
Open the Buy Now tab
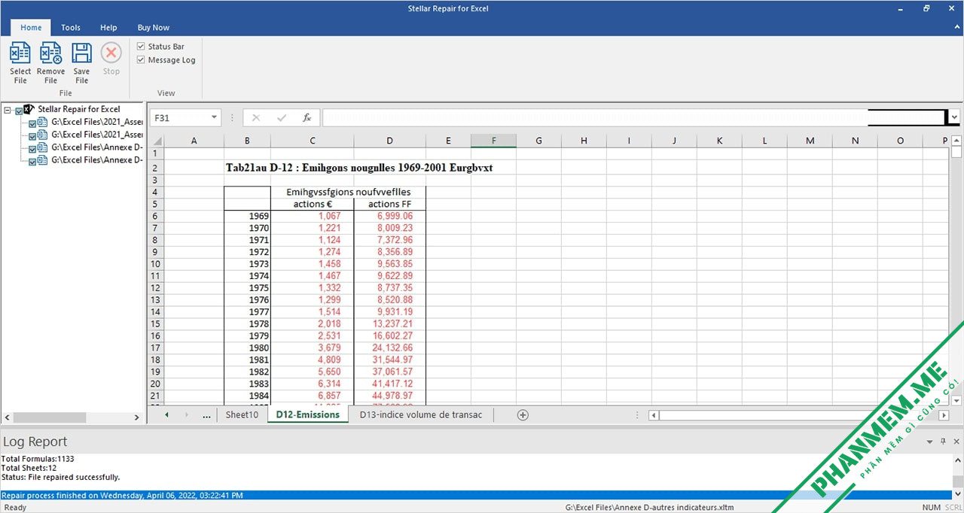(x=154, y=28)
